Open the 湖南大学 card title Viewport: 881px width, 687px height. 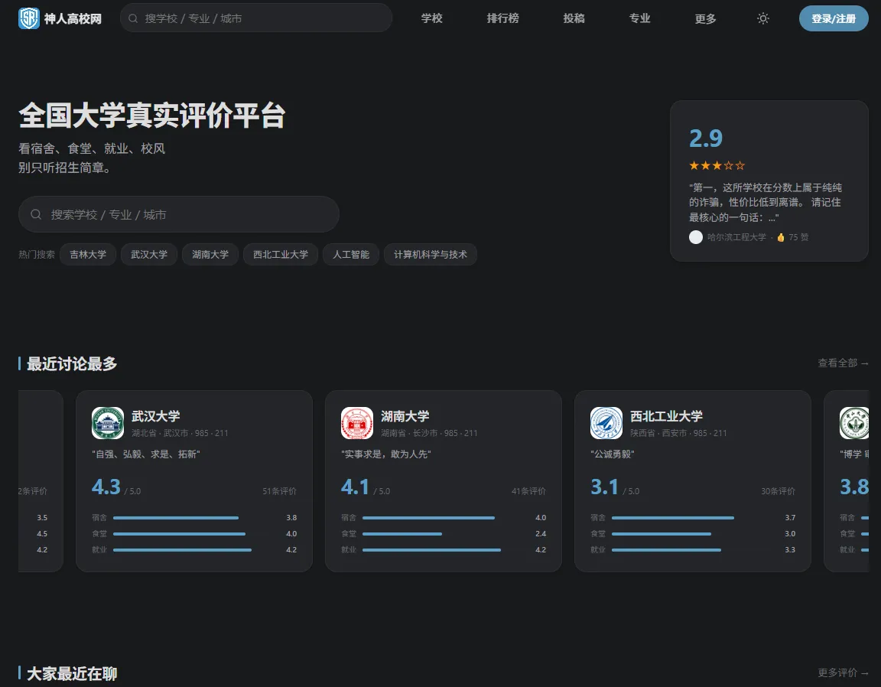(405, 416)
